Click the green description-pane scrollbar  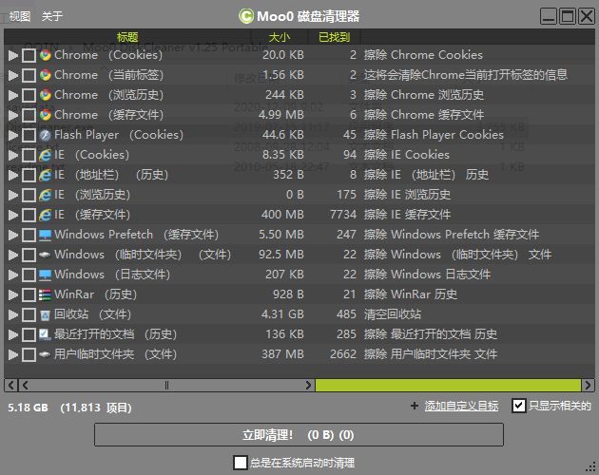(448, 386)
